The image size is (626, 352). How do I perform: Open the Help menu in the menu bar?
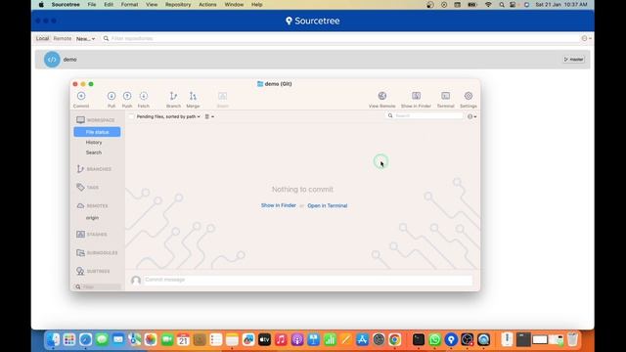click(256, 5)
